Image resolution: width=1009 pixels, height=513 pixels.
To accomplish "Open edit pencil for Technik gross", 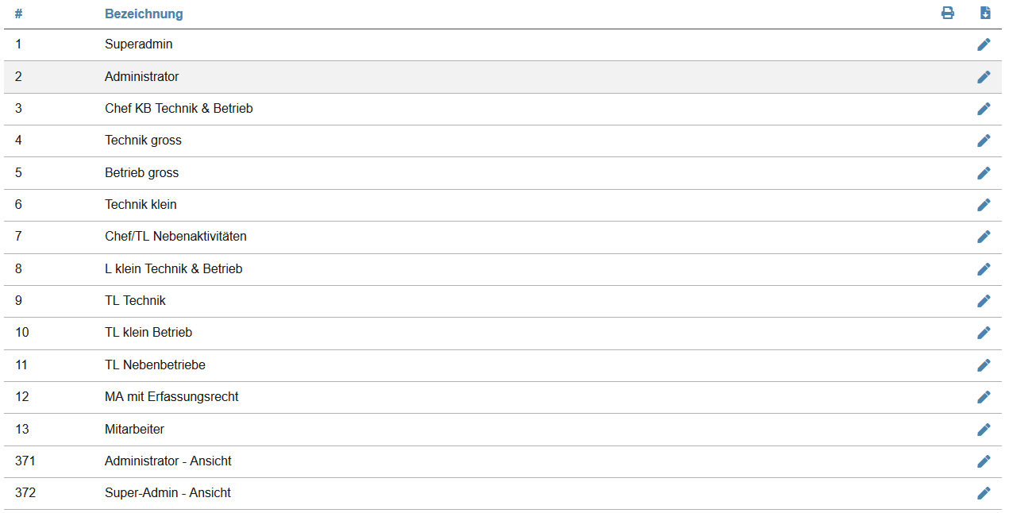I will click(x=984, y=141).
